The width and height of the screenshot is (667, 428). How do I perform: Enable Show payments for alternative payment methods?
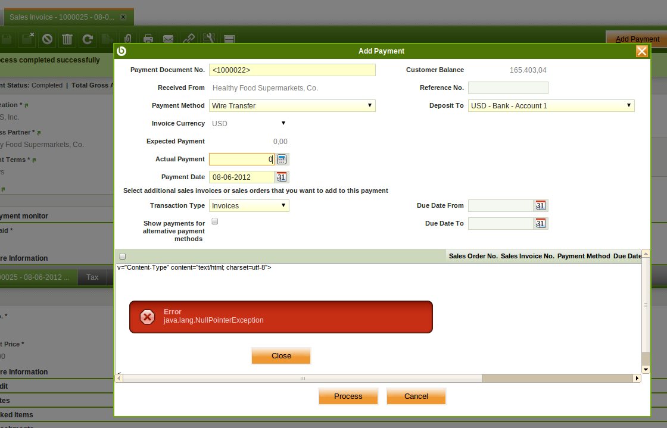[215, 221]
